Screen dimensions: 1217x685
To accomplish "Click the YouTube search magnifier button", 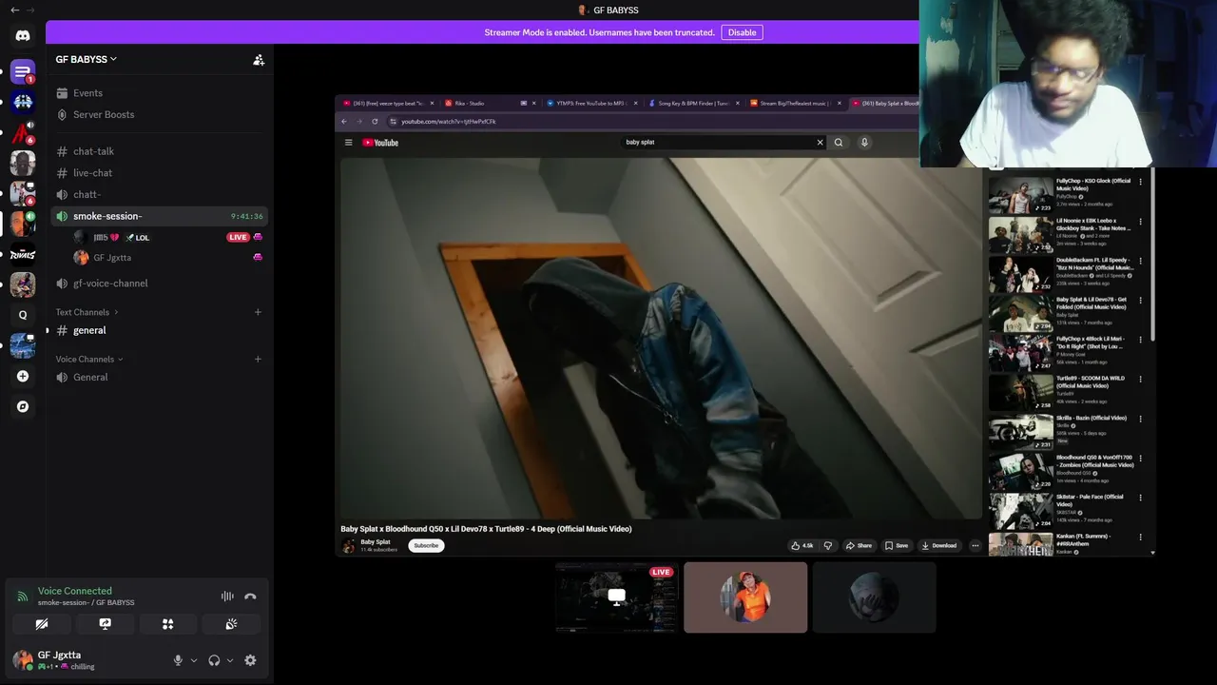I will [839, 143].
